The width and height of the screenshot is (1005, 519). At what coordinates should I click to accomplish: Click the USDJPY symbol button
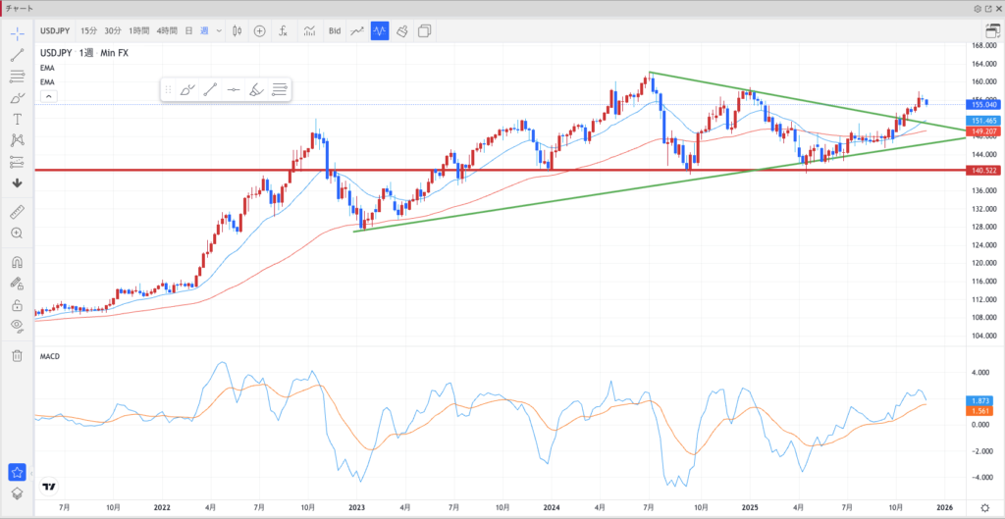coord(55,30)
